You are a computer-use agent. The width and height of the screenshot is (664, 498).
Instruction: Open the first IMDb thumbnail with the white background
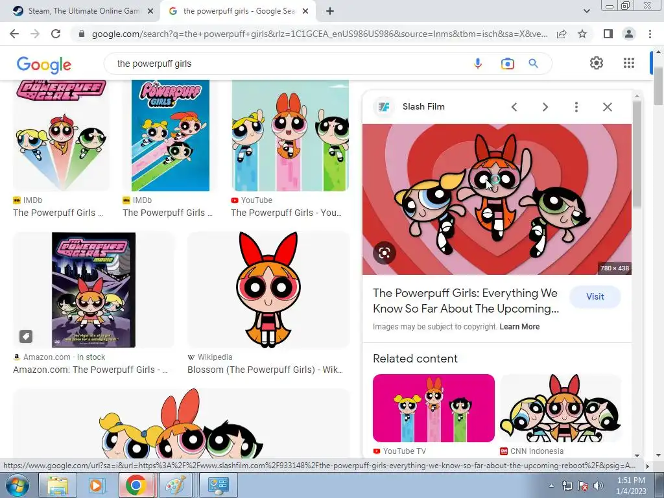click(62, 136)
